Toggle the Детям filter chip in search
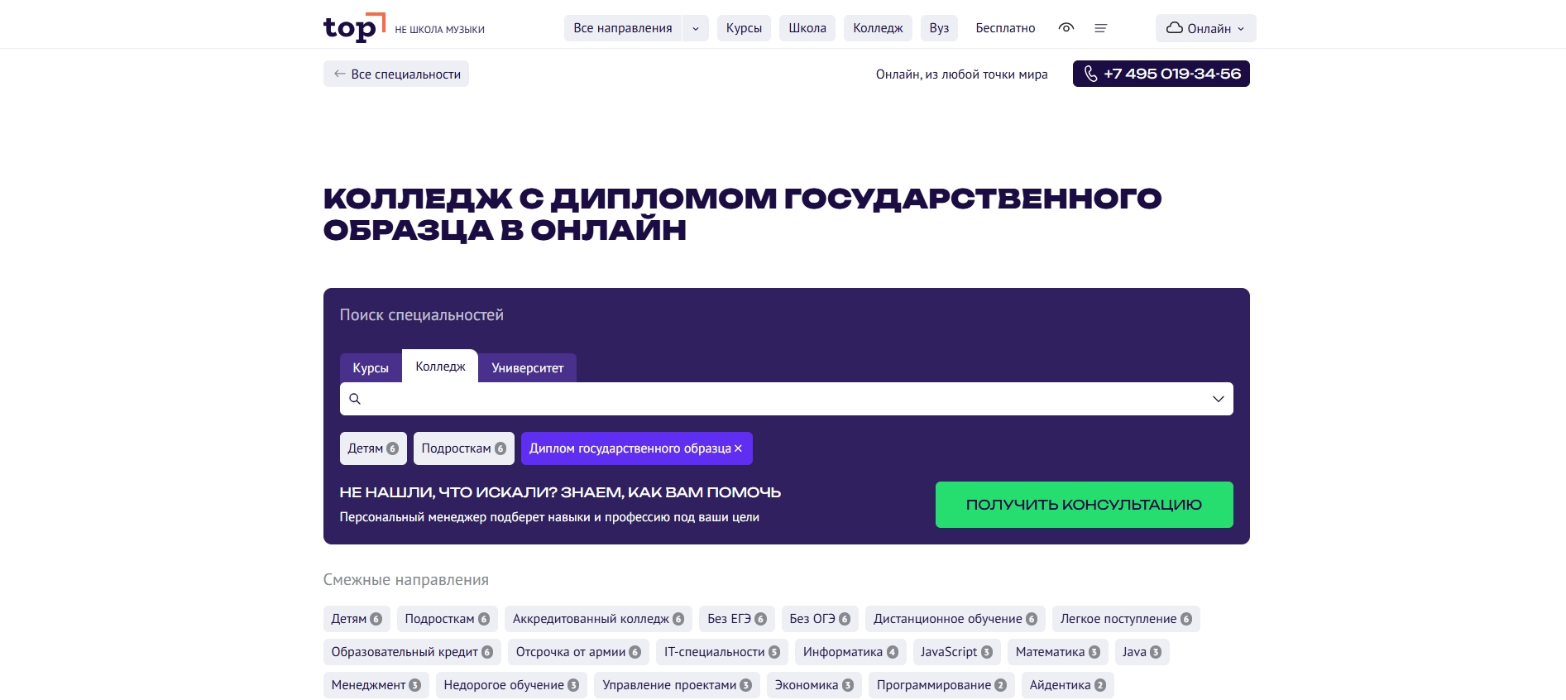1566x700 pixels. pos(373,448)
